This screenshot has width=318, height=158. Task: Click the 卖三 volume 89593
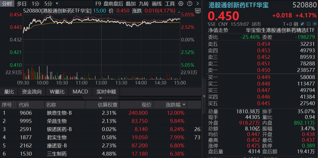[308, 57]
